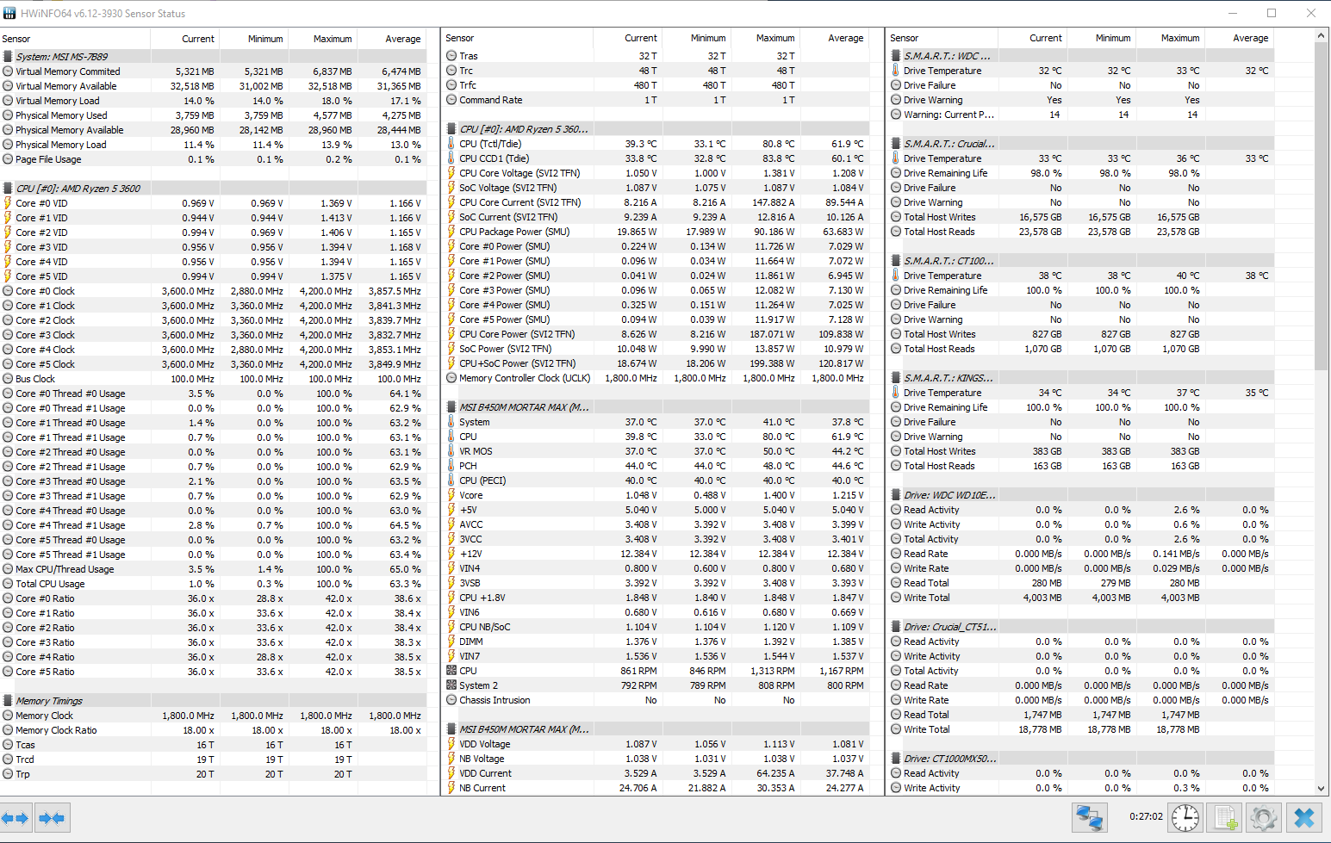Click the icon beside Memory Clock Ratio
Viewport: 1331px width, 843px height.
click(8, 730)
